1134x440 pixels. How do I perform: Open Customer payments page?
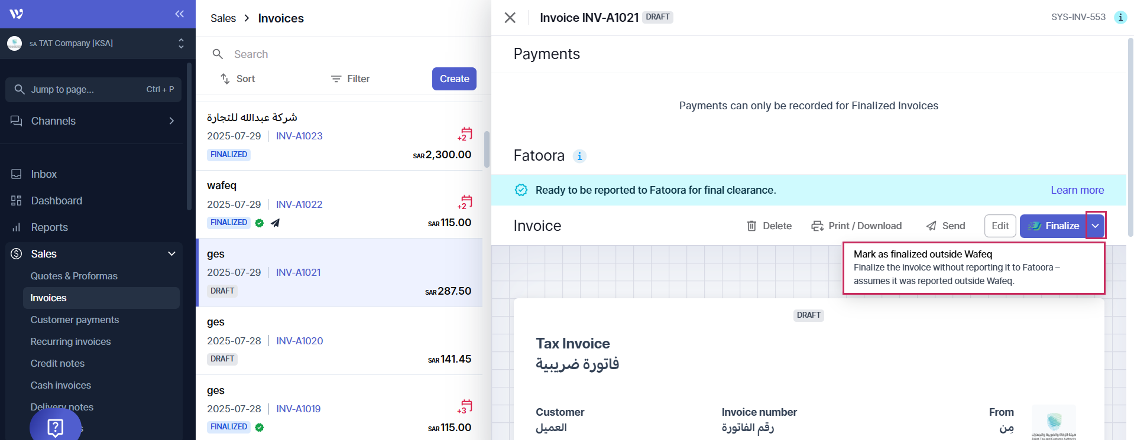(x=74, y=320)
